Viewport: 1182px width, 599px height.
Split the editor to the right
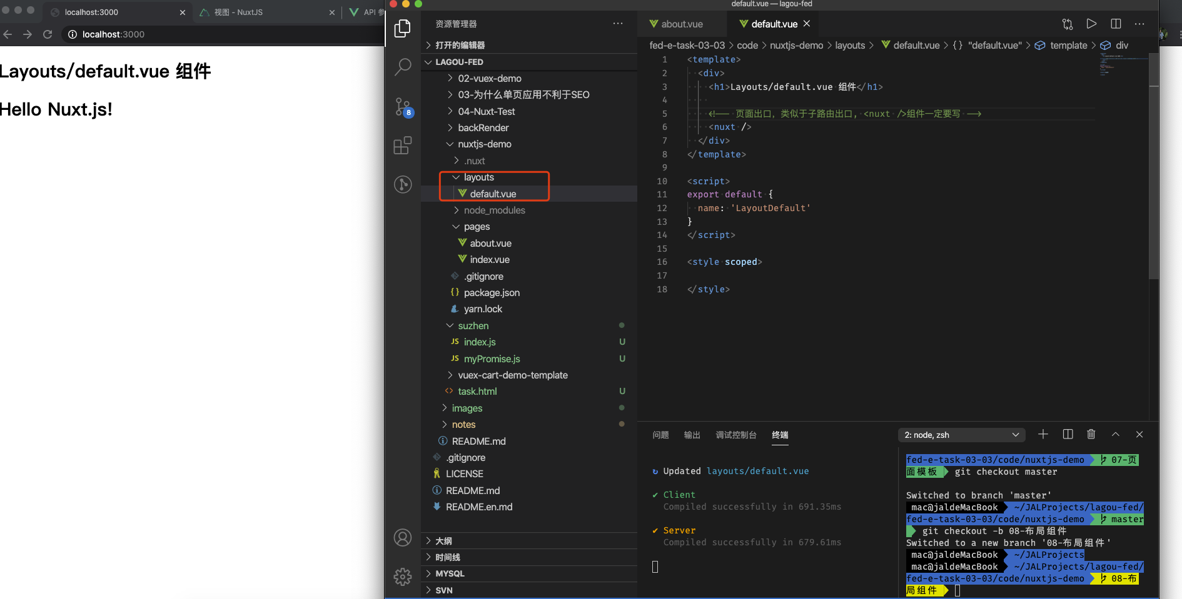point(1116,24)
